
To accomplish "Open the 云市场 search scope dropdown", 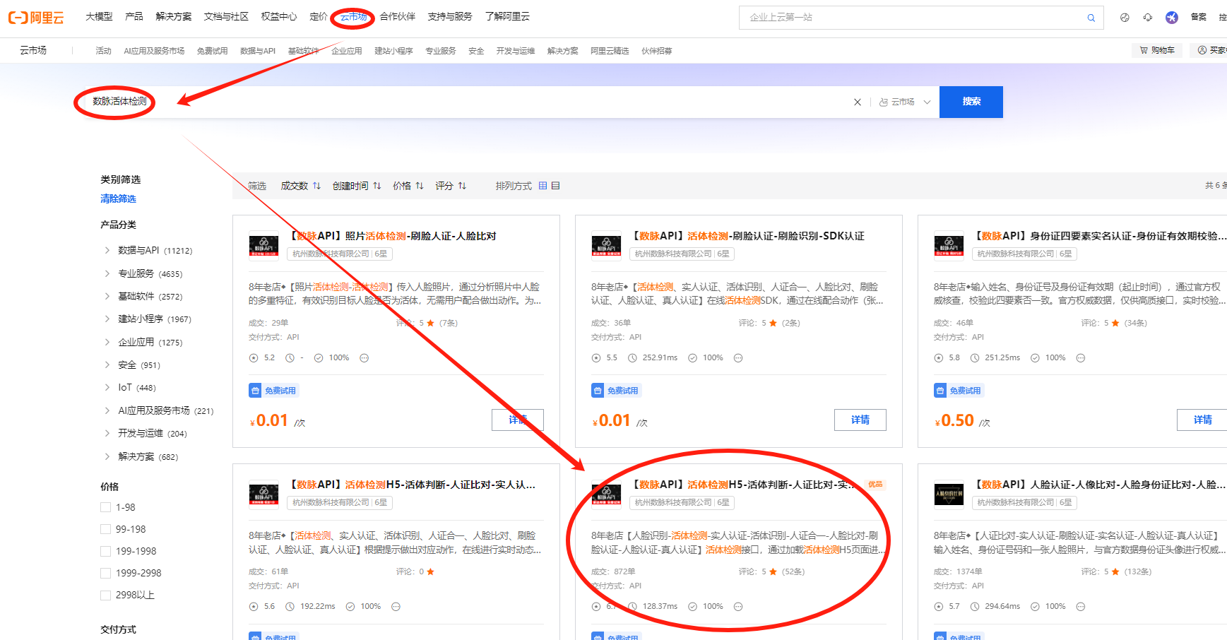I will 905,102.
